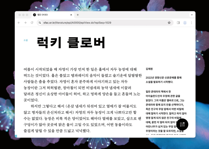Click the text 밀란 쿤데라의 책에서 한

pos(158,92)
